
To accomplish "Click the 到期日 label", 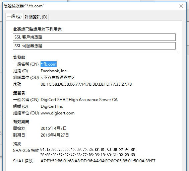I will [x=19, y=135].
